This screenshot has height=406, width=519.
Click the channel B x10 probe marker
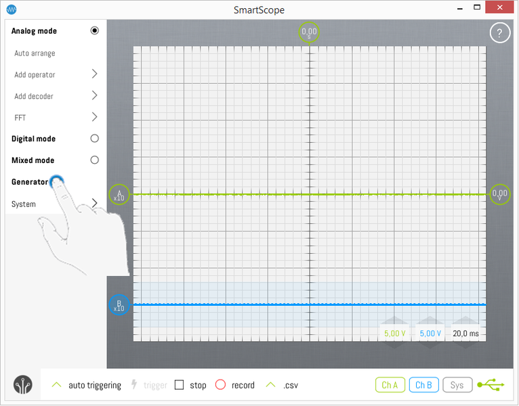click(x=119, y=305)
